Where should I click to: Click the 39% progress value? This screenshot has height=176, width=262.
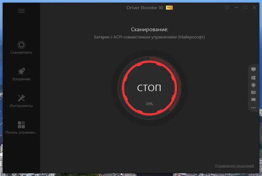149,104
